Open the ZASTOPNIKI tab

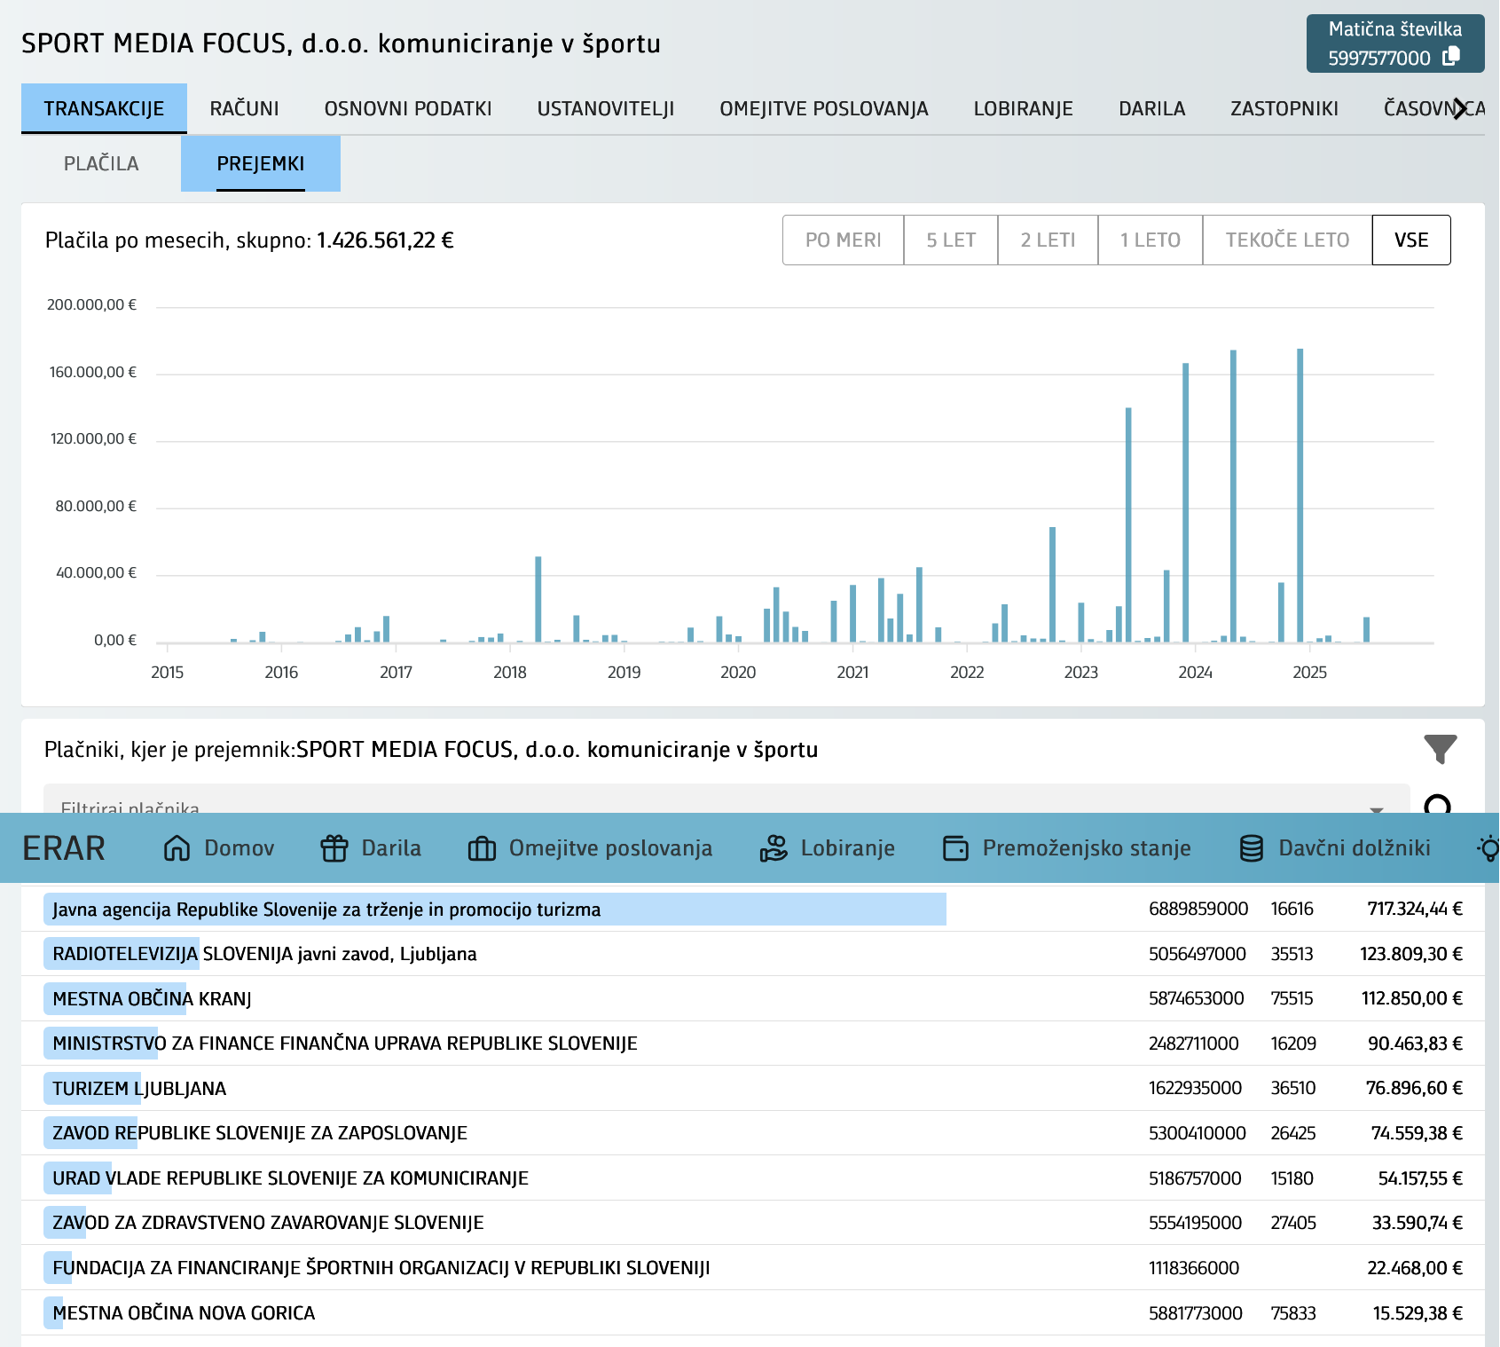(x=1284, y=108)
